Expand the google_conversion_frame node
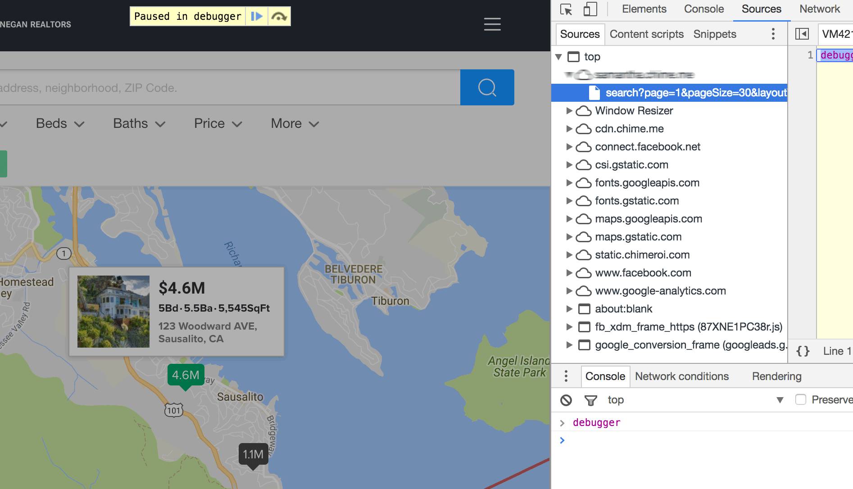Viewport: 853px width, 489px height. (569, 345)
